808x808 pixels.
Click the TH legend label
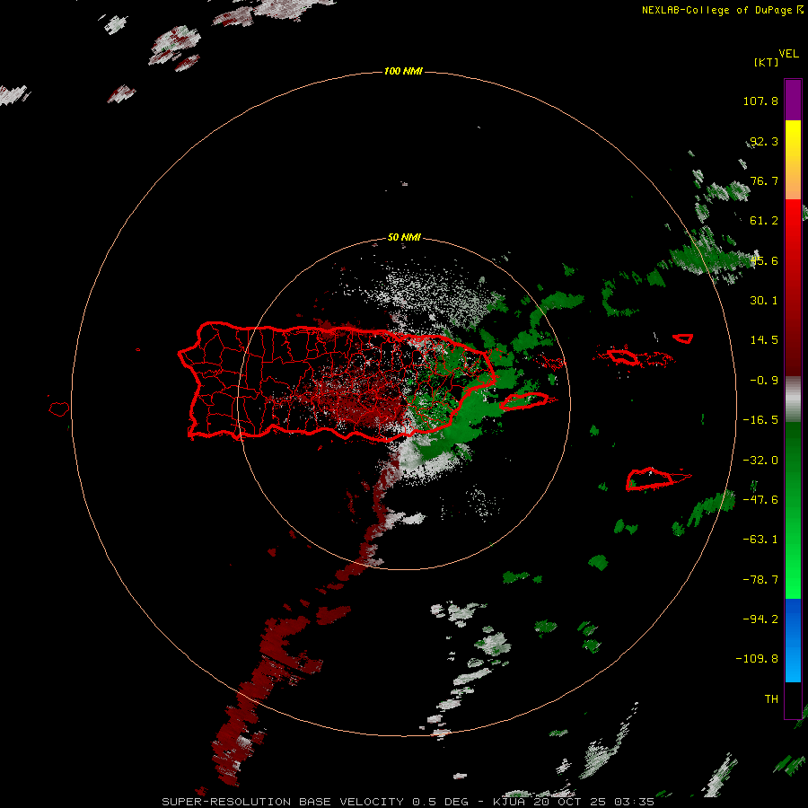(771, 699)
